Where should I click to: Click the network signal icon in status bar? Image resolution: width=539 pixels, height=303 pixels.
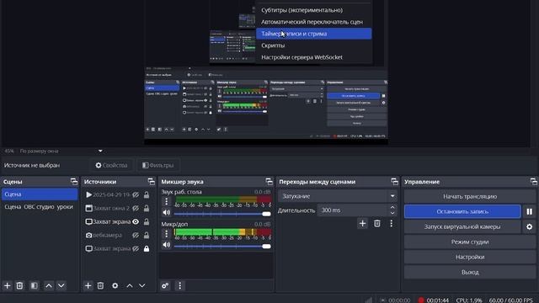click(369, 300)
